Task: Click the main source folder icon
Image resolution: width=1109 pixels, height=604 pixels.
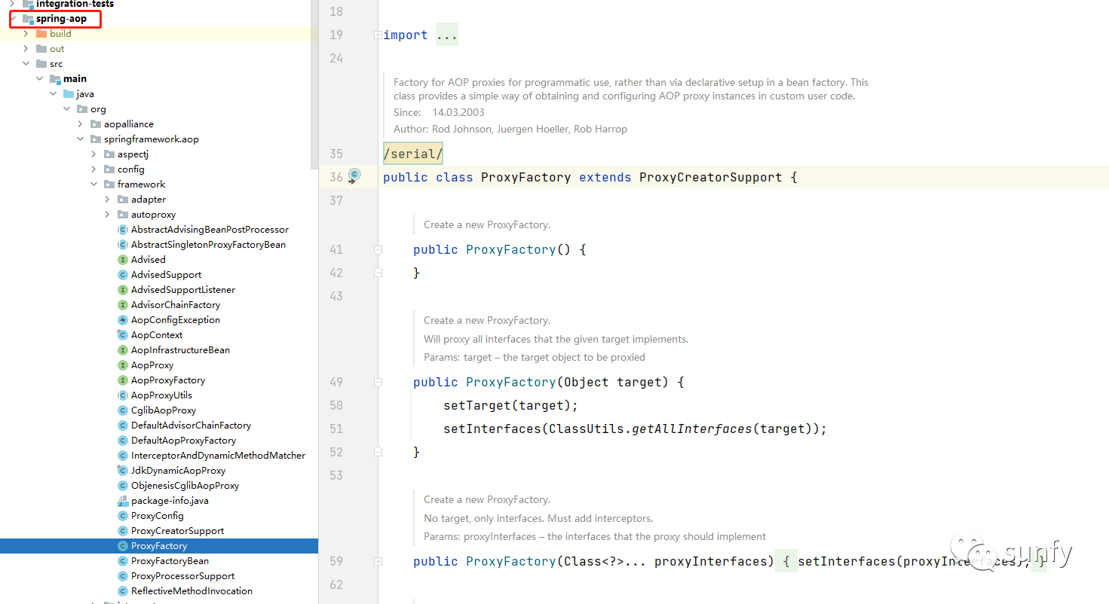Action: 54,79
